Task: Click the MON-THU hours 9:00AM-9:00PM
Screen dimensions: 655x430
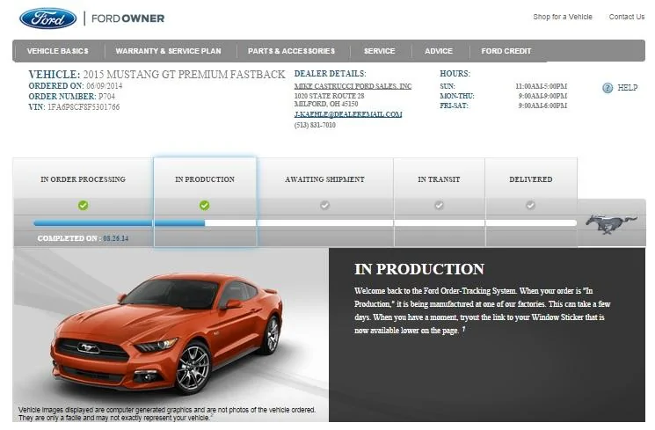Action: [x=542, y=96]
